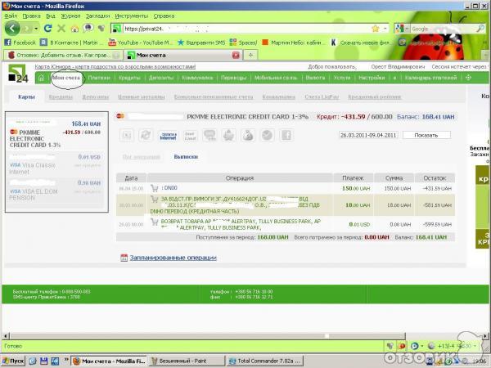Click the Facebook bookmark in the bookmarks bar
491x368 pixels.
coord(20,42)
